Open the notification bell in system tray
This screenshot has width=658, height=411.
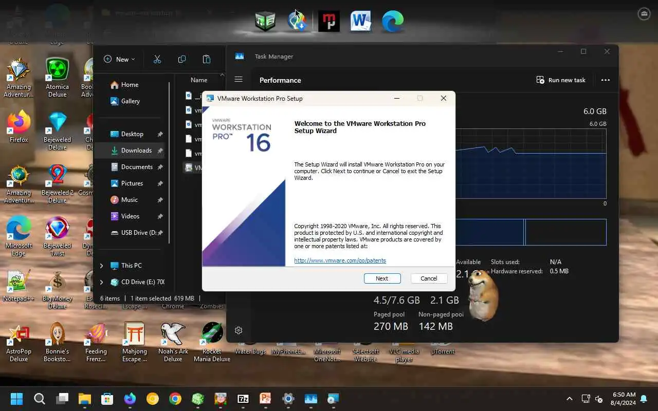coord(644,399)
